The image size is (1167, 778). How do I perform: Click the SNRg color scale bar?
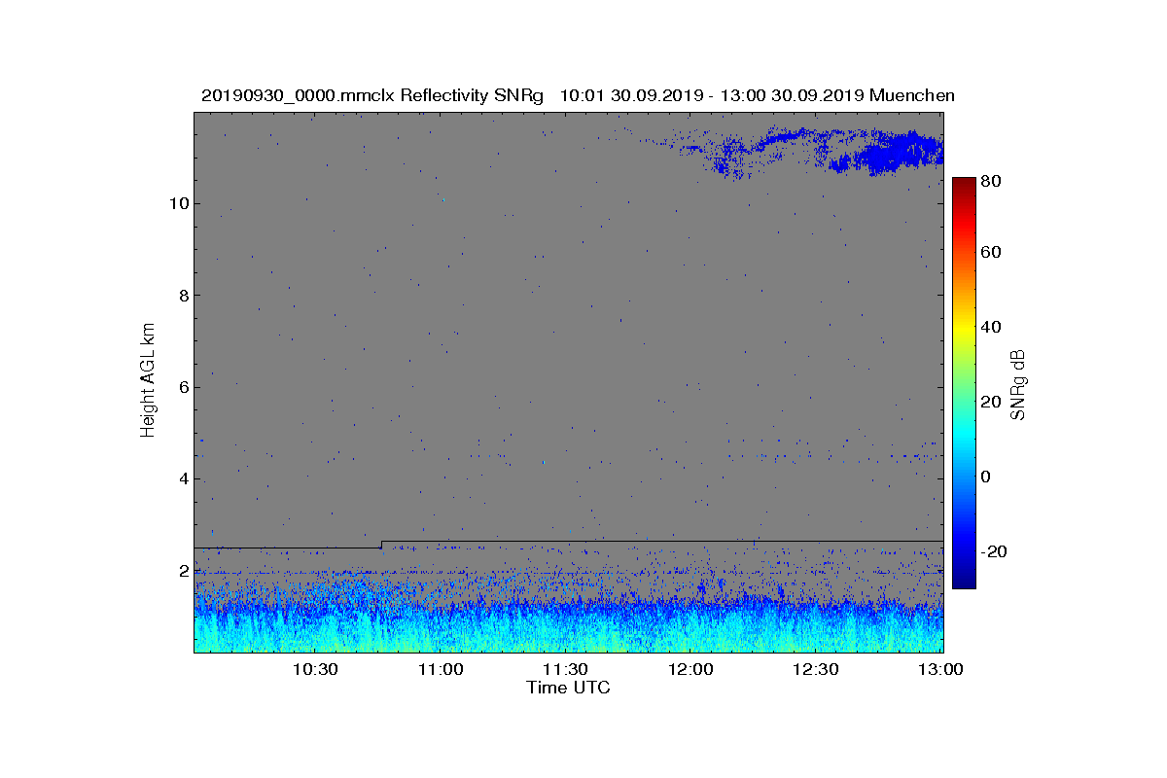(964, 383)
